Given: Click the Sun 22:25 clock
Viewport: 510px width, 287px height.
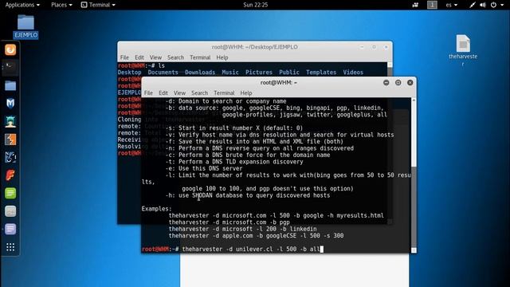Looking at the screenshot, I should pos(255,5).
